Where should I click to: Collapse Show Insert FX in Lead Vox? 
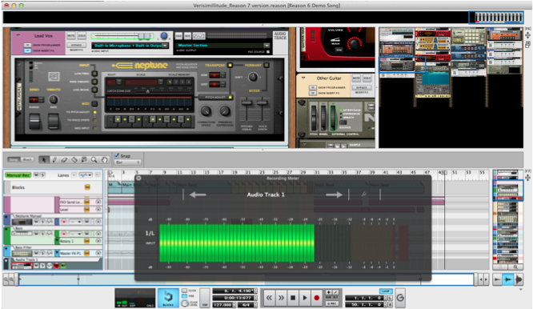tap(27, 50)
